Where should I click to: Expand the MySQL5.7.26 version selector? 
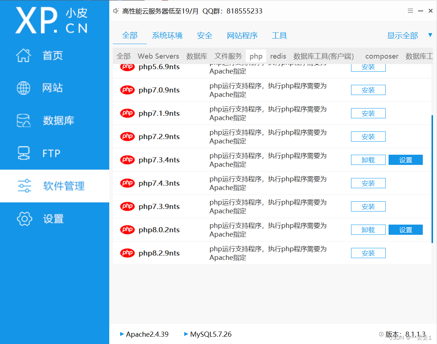pos(186,334)
